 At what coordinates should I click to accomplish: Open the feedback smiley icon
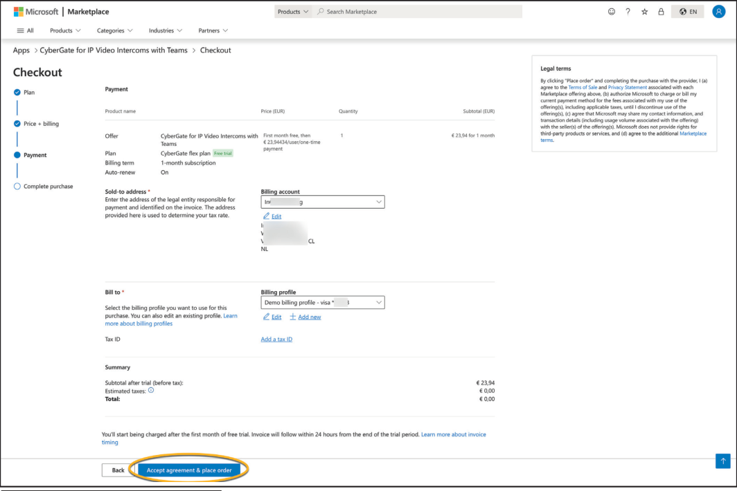[612, 12]
